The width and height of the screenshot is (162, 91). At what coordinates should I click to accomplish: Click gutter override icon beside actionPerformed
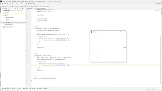pos(29,38)
